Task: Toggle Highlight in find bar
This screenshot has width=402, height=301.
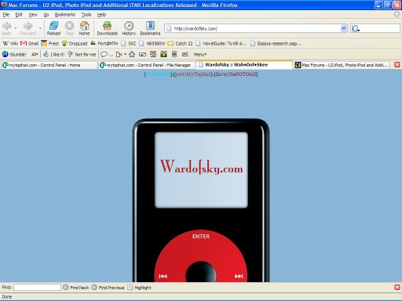Action: [x=139, y=288]
